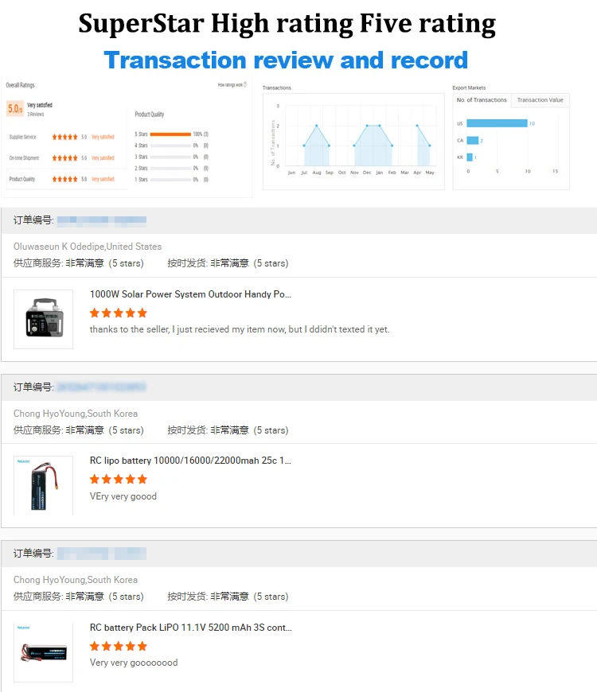Image resolution: width=597 pixels, height=692 pixels.
Task: Open the 1000W Solar Power System product link
Action: [x=190, y=294]
